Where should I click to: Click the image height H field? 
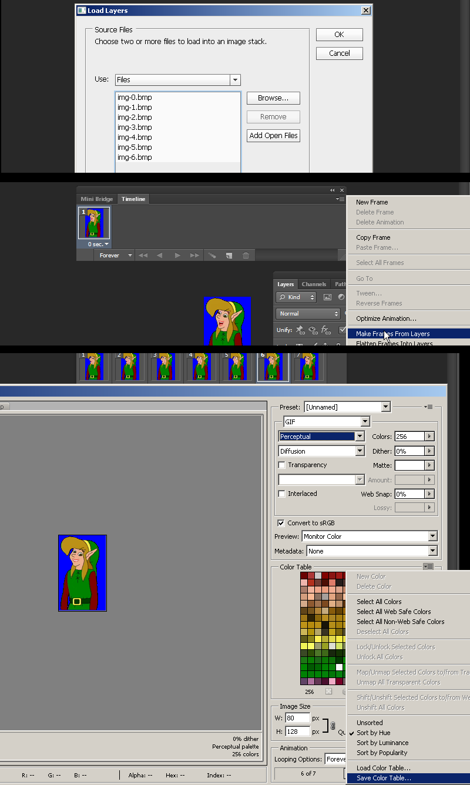[298, 732]
